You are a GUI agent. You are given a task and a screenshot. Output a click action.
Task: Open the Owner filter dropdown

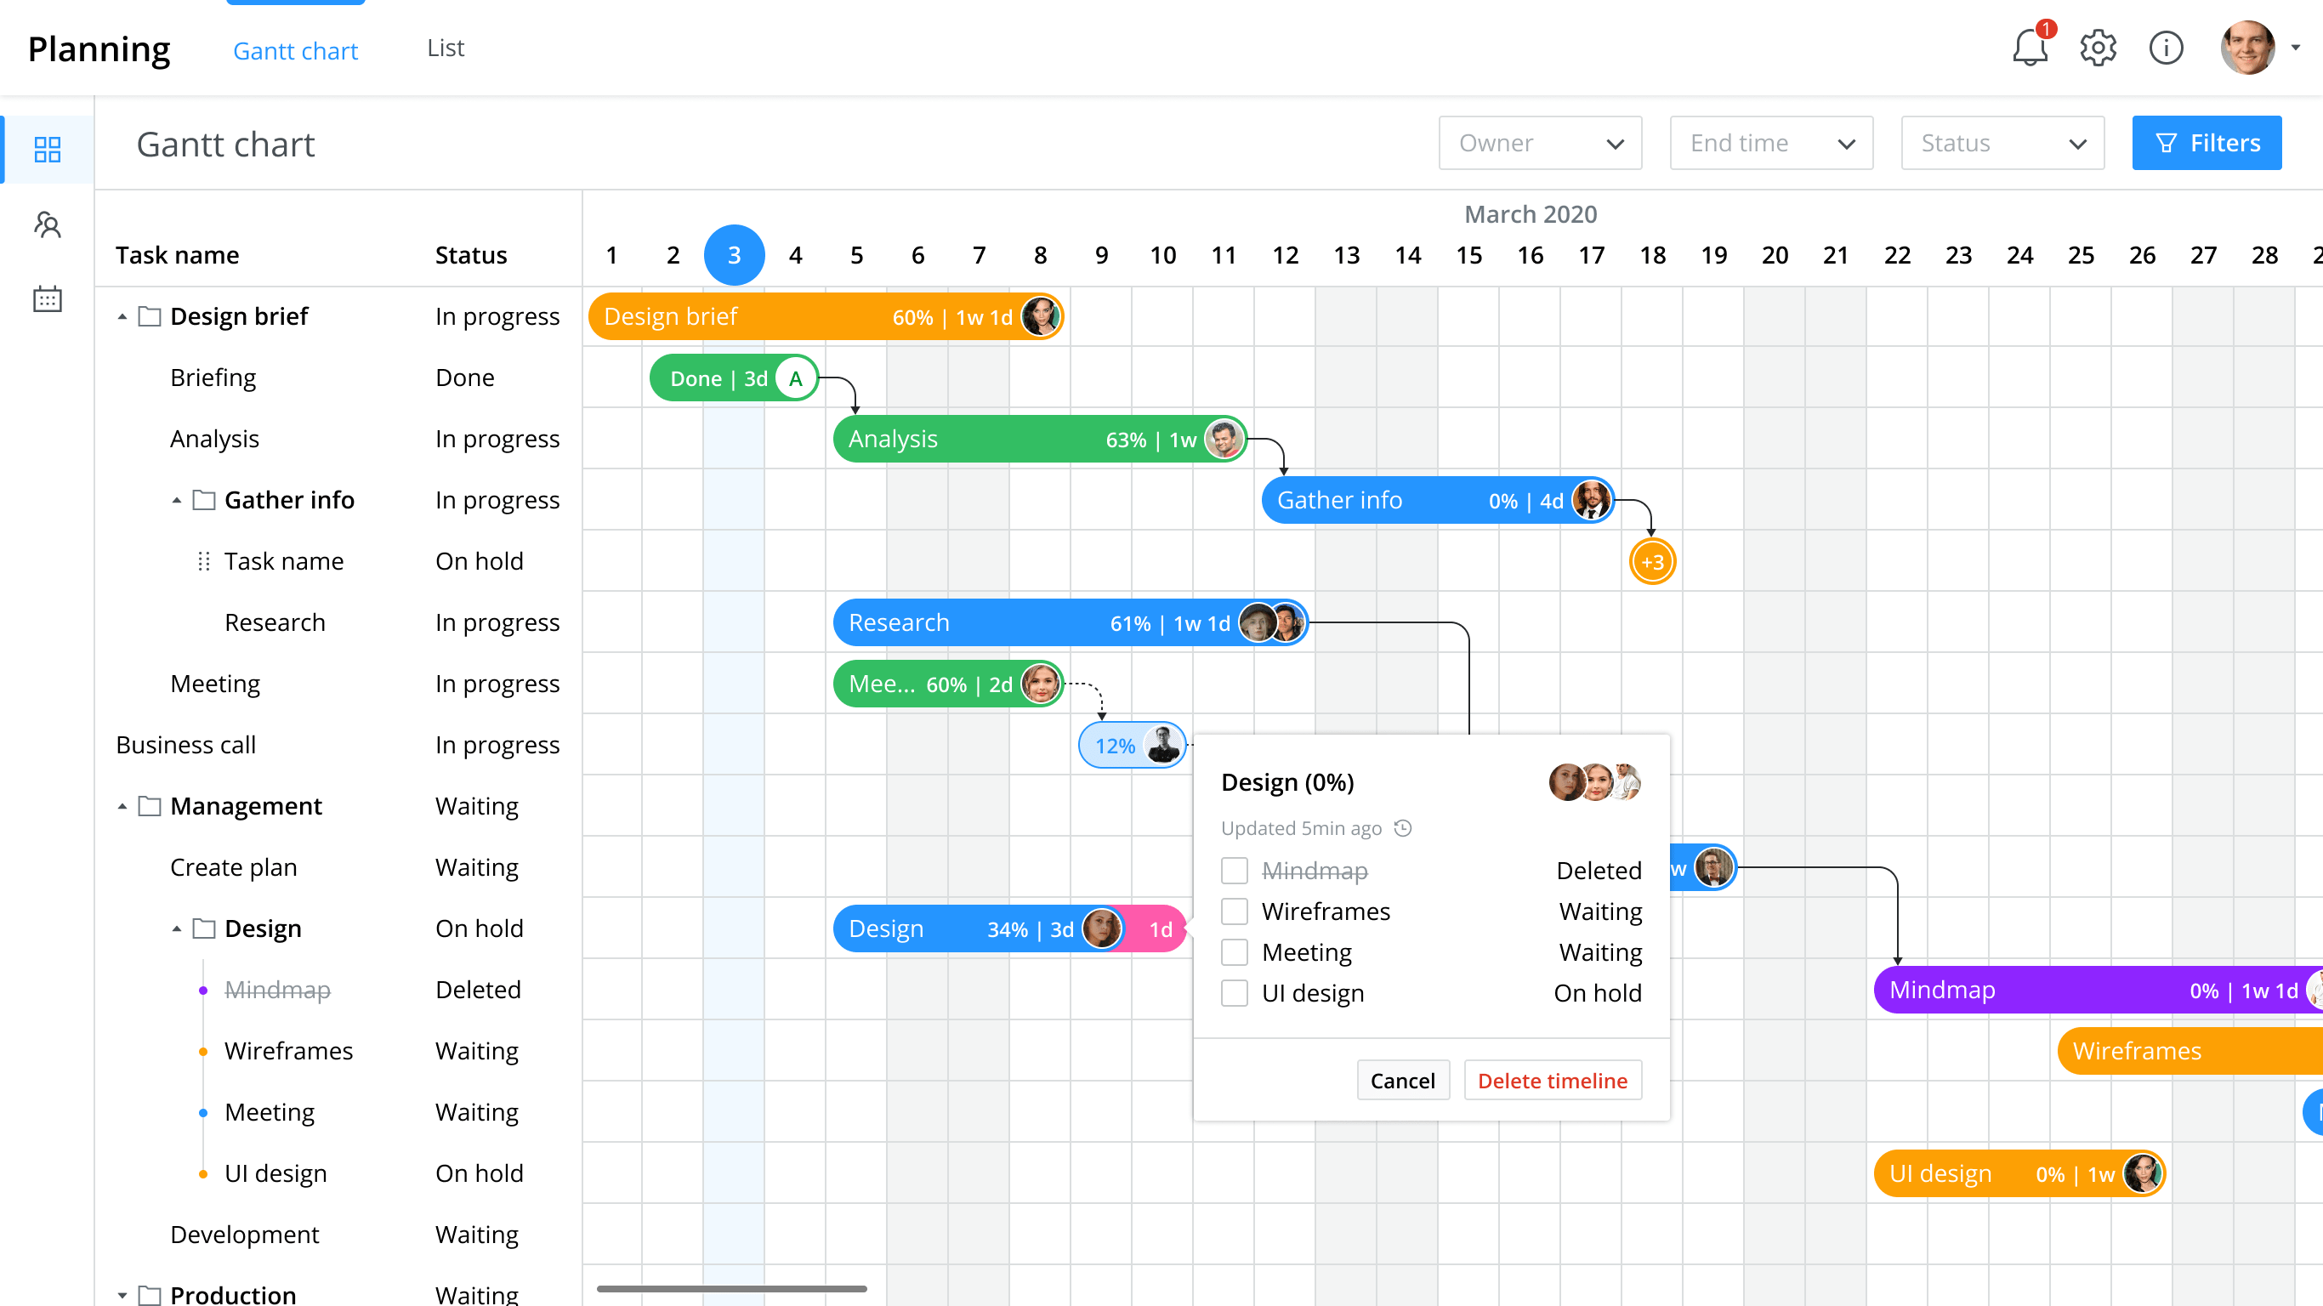(1539, 143)
